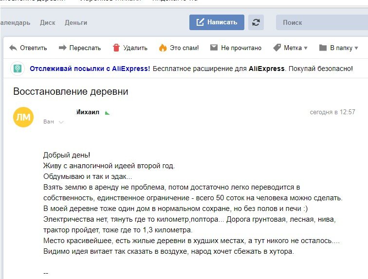This screenshot has width=368, height=279.
Task: Click the refresh mail icon button
Action: pos(256,22)
